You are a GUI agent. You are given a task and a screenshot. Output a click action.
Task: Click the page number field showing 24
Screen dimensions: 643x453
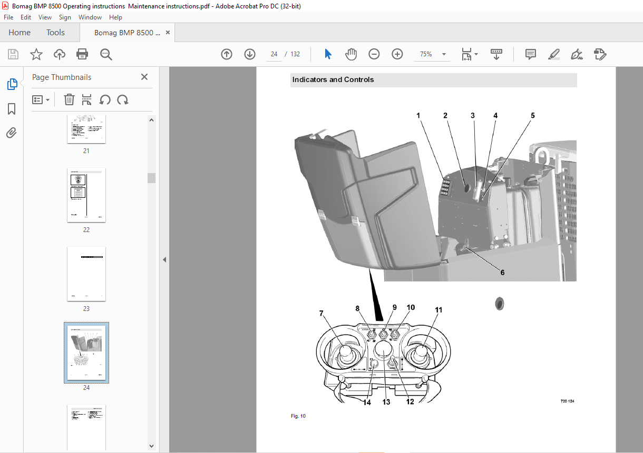pos(274,54)
